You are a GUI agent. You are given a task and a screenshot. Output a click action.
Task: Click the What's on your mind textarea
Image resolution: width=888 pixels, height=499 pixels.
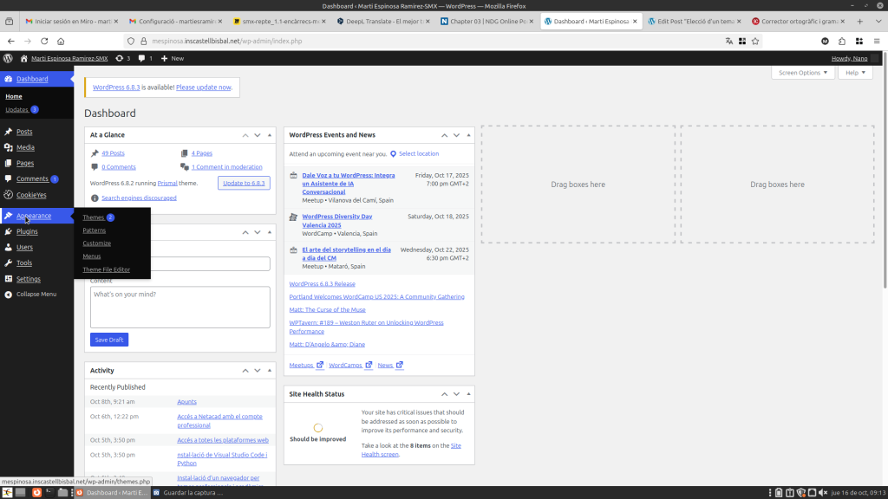(x=180, y=307)
